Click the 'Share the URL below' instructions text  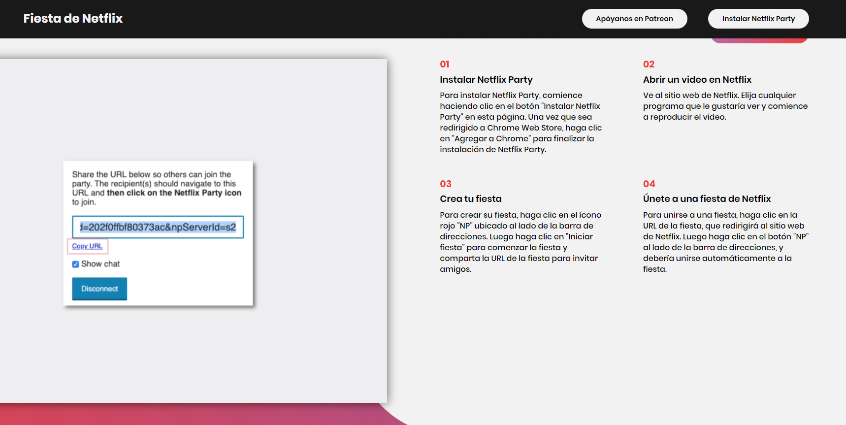(157, 188)
